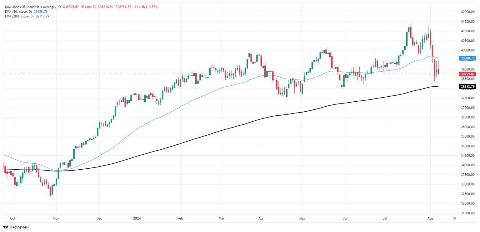Click the 35000.00 price axis label

pyautogui.click(x=468, y=146)
